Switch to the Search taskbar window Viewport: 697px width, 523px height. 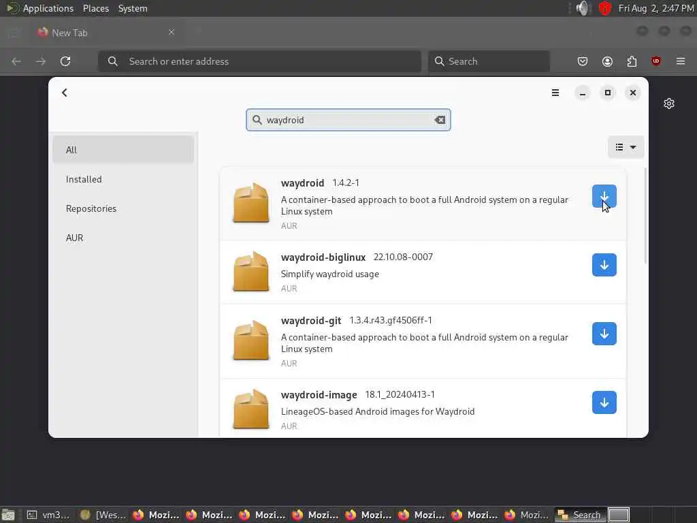tap(580, 515)
